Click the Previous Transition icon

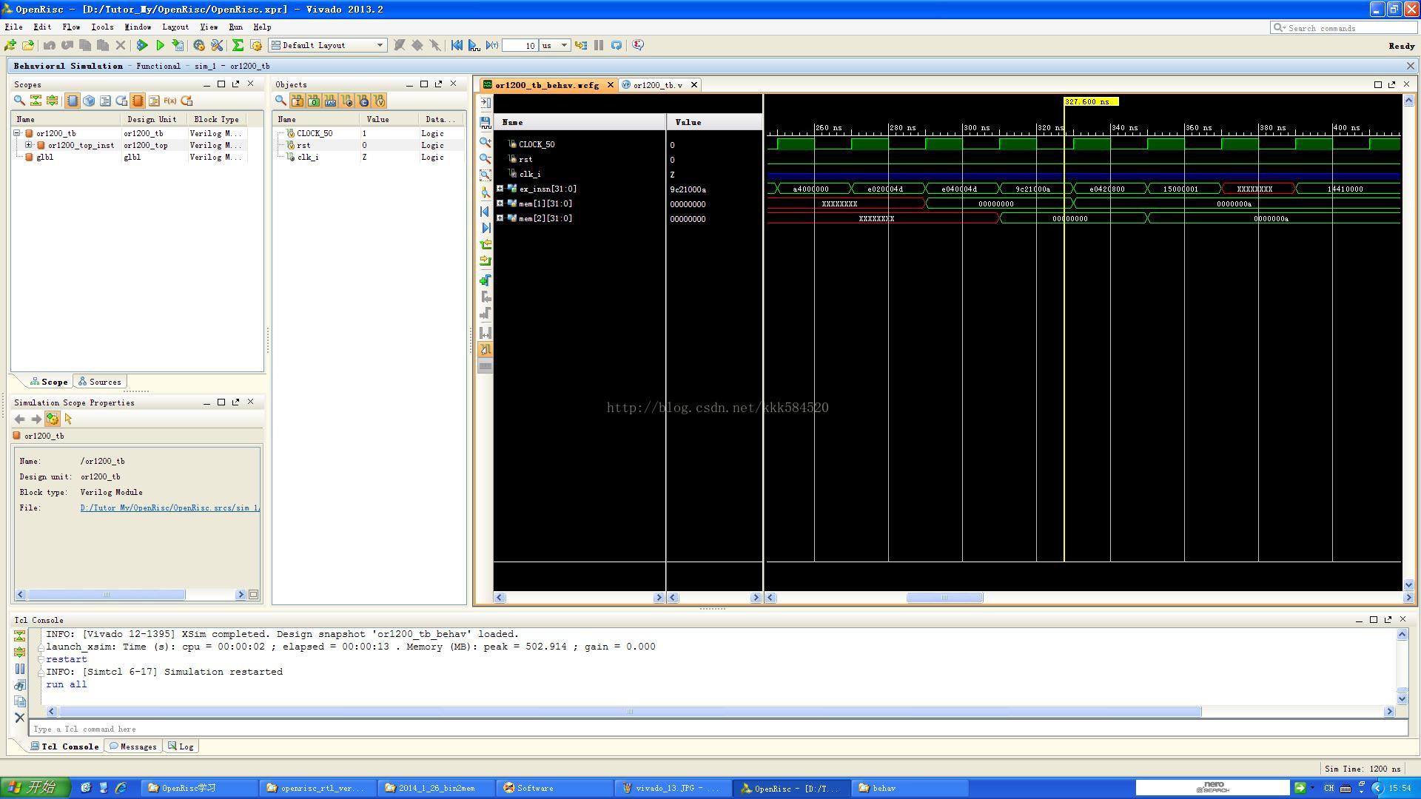[486, 245]
